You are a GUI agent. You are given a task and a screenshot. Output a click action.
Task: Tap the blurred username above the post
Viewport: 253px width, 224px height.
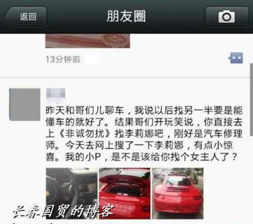tap(56, 93)
